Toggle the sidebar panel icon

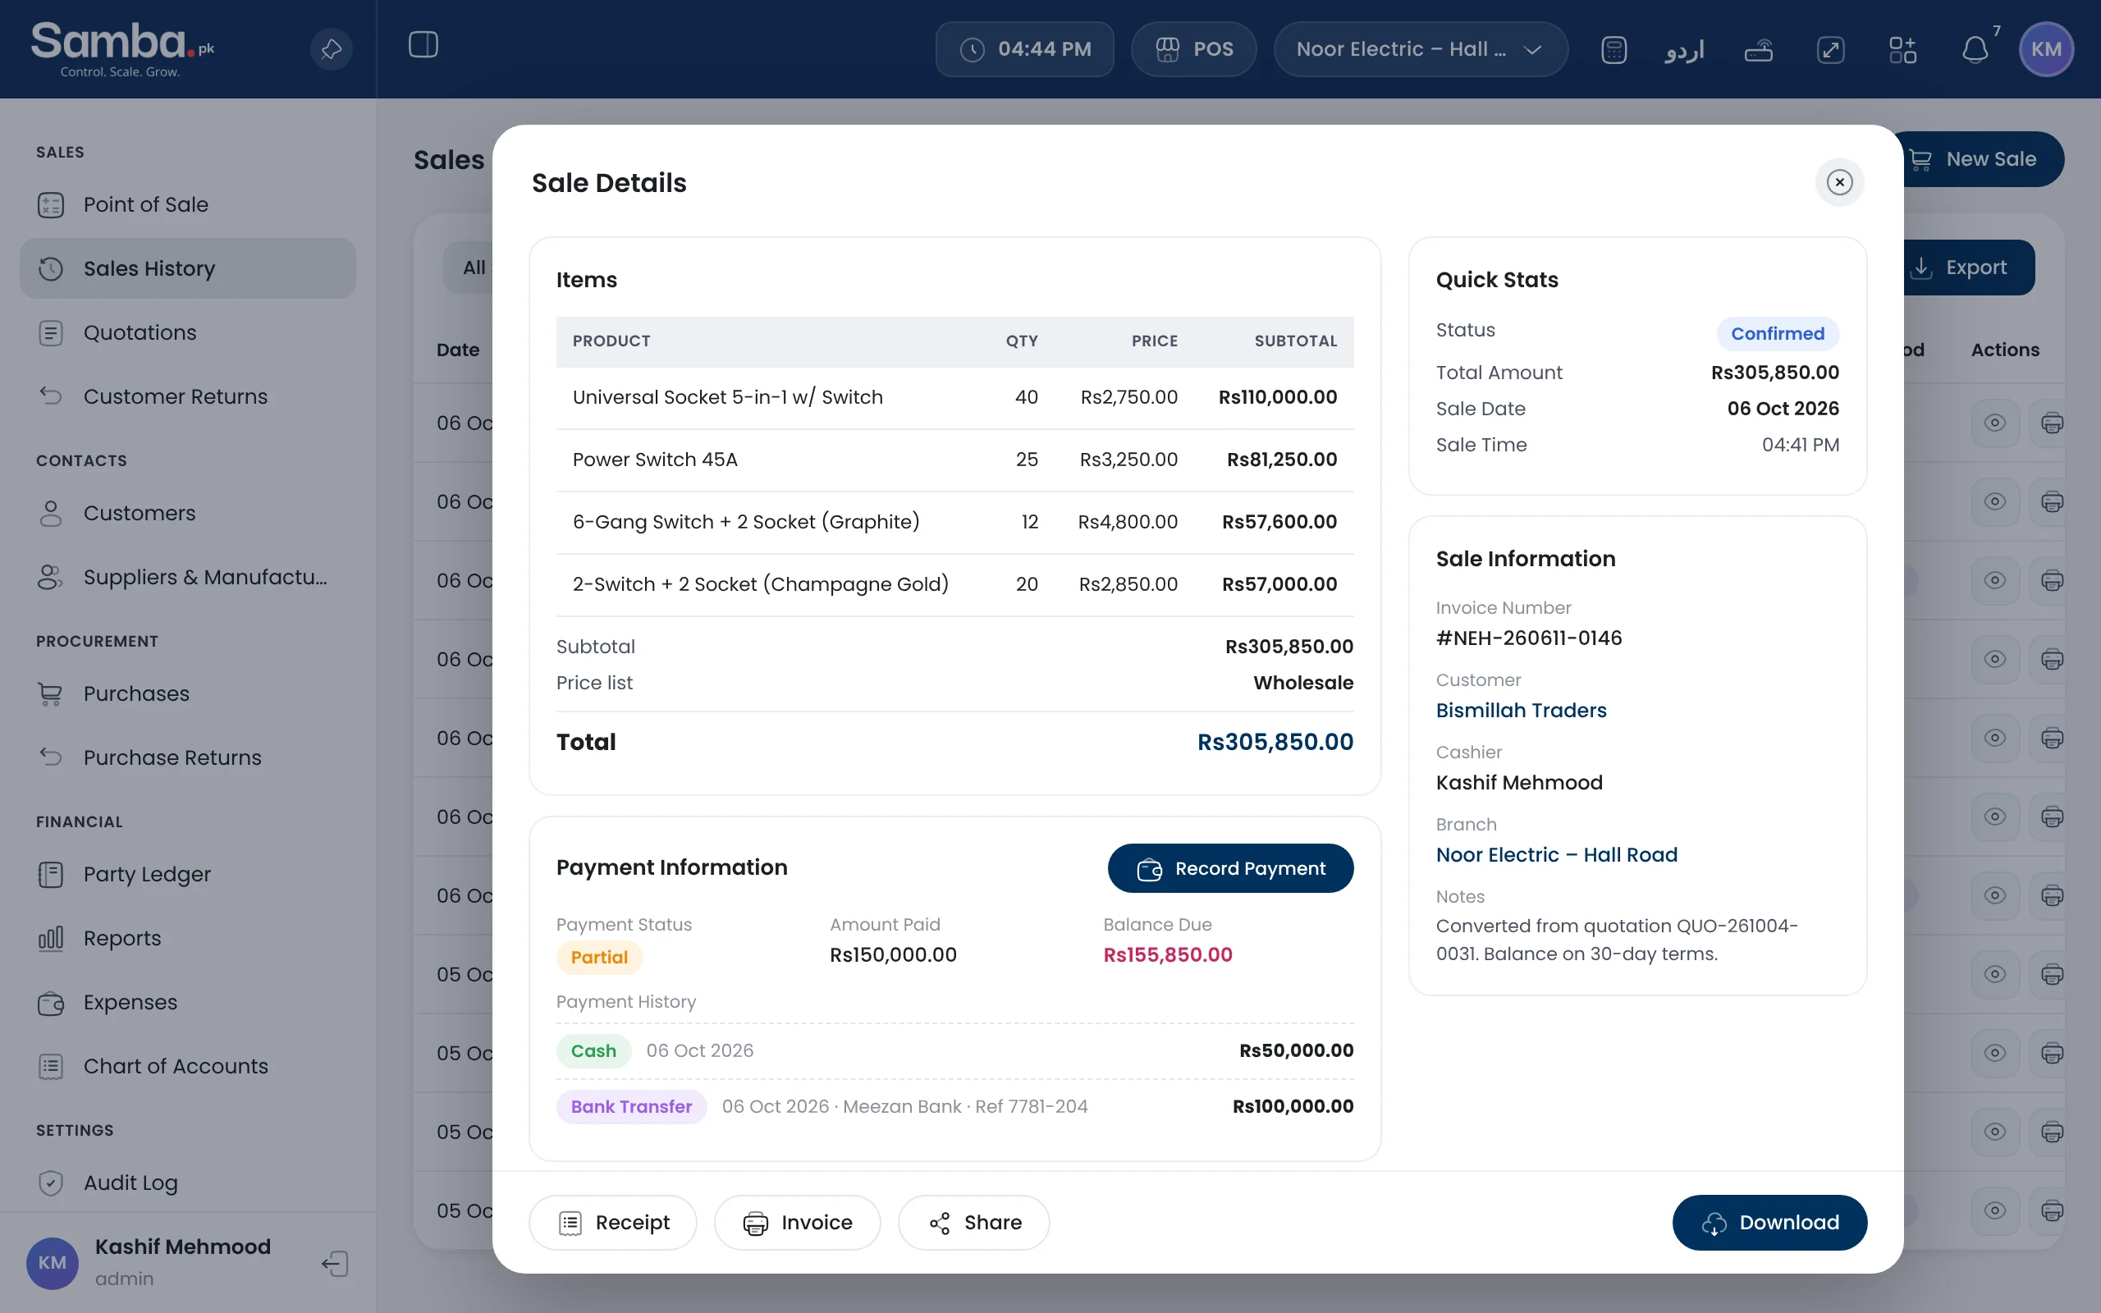click(x=423, y=45)
